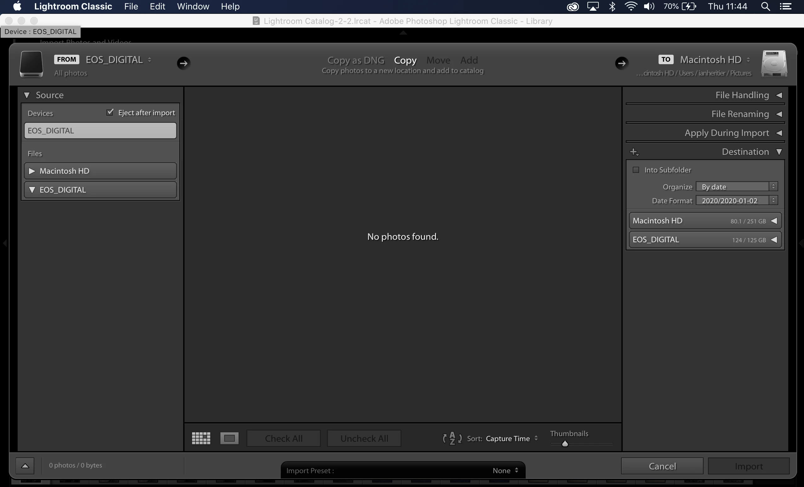804x487 pixels.
Task: Click the up-arrow minimize dialog button
Action: pos(25,466)
